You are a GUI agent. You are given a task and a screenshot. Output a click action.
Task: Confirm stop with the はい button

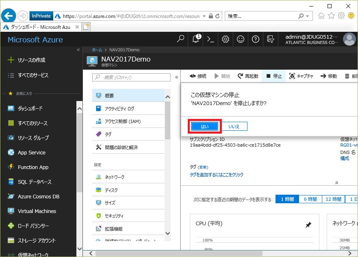tap(204, 126)
